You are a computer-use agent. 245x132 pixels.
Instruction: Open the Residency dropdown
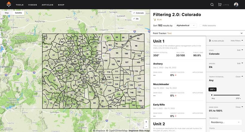pos(225,122)
